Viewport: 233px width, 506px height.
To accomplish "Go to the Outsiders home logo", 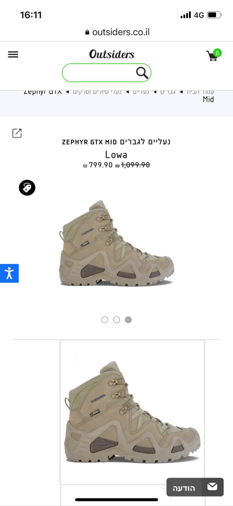I will click(112, 54).
